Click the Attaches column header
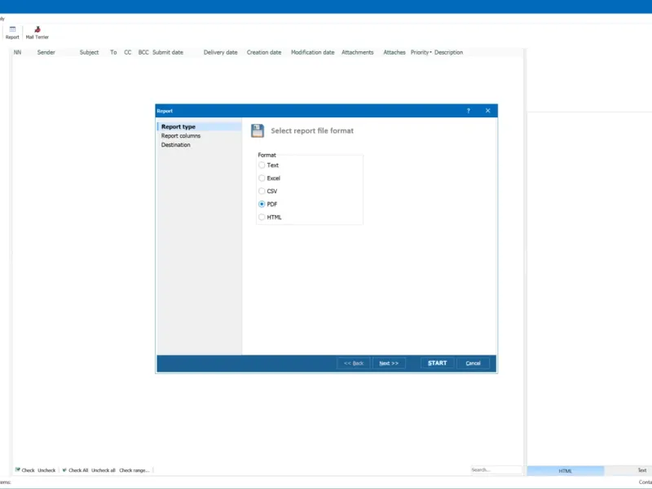652x489 pixels. [x=394, y=52]
